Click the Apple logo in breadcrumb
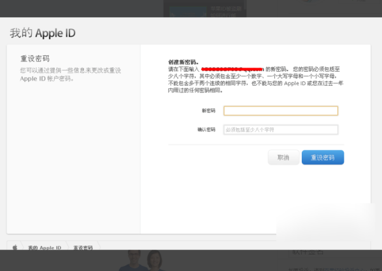This screenshot has width=382, height=271. (15, 248)
